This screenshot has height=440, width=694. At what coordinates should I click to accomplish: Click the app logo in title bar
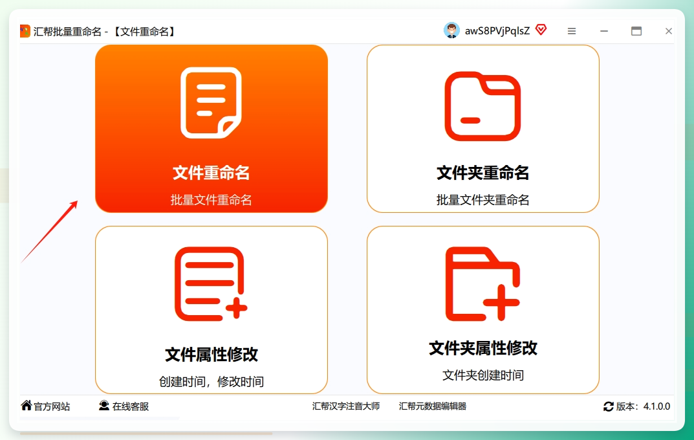pos(25,31)
